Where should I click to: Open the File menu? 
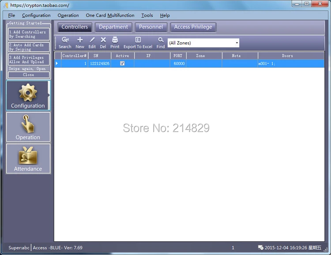pos(11,15)
